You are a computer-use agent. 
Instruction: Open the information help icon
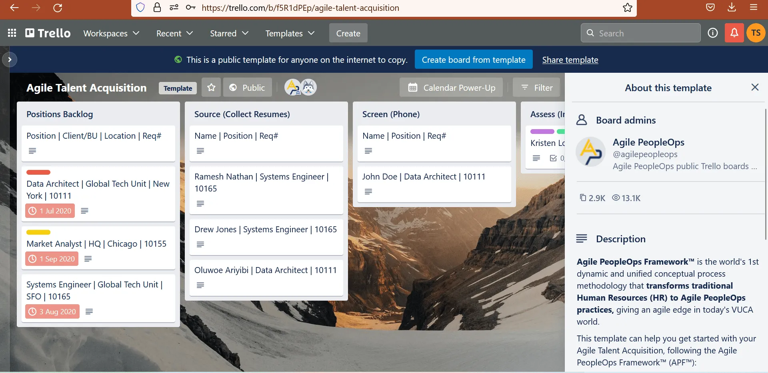click(x=712, y=33)
